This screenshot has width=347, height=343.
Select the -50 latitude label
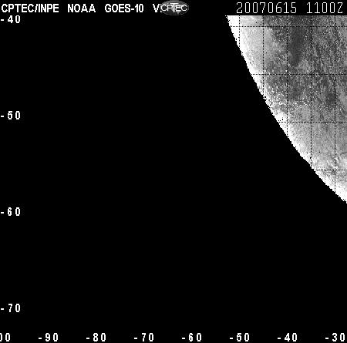point(11,116)
